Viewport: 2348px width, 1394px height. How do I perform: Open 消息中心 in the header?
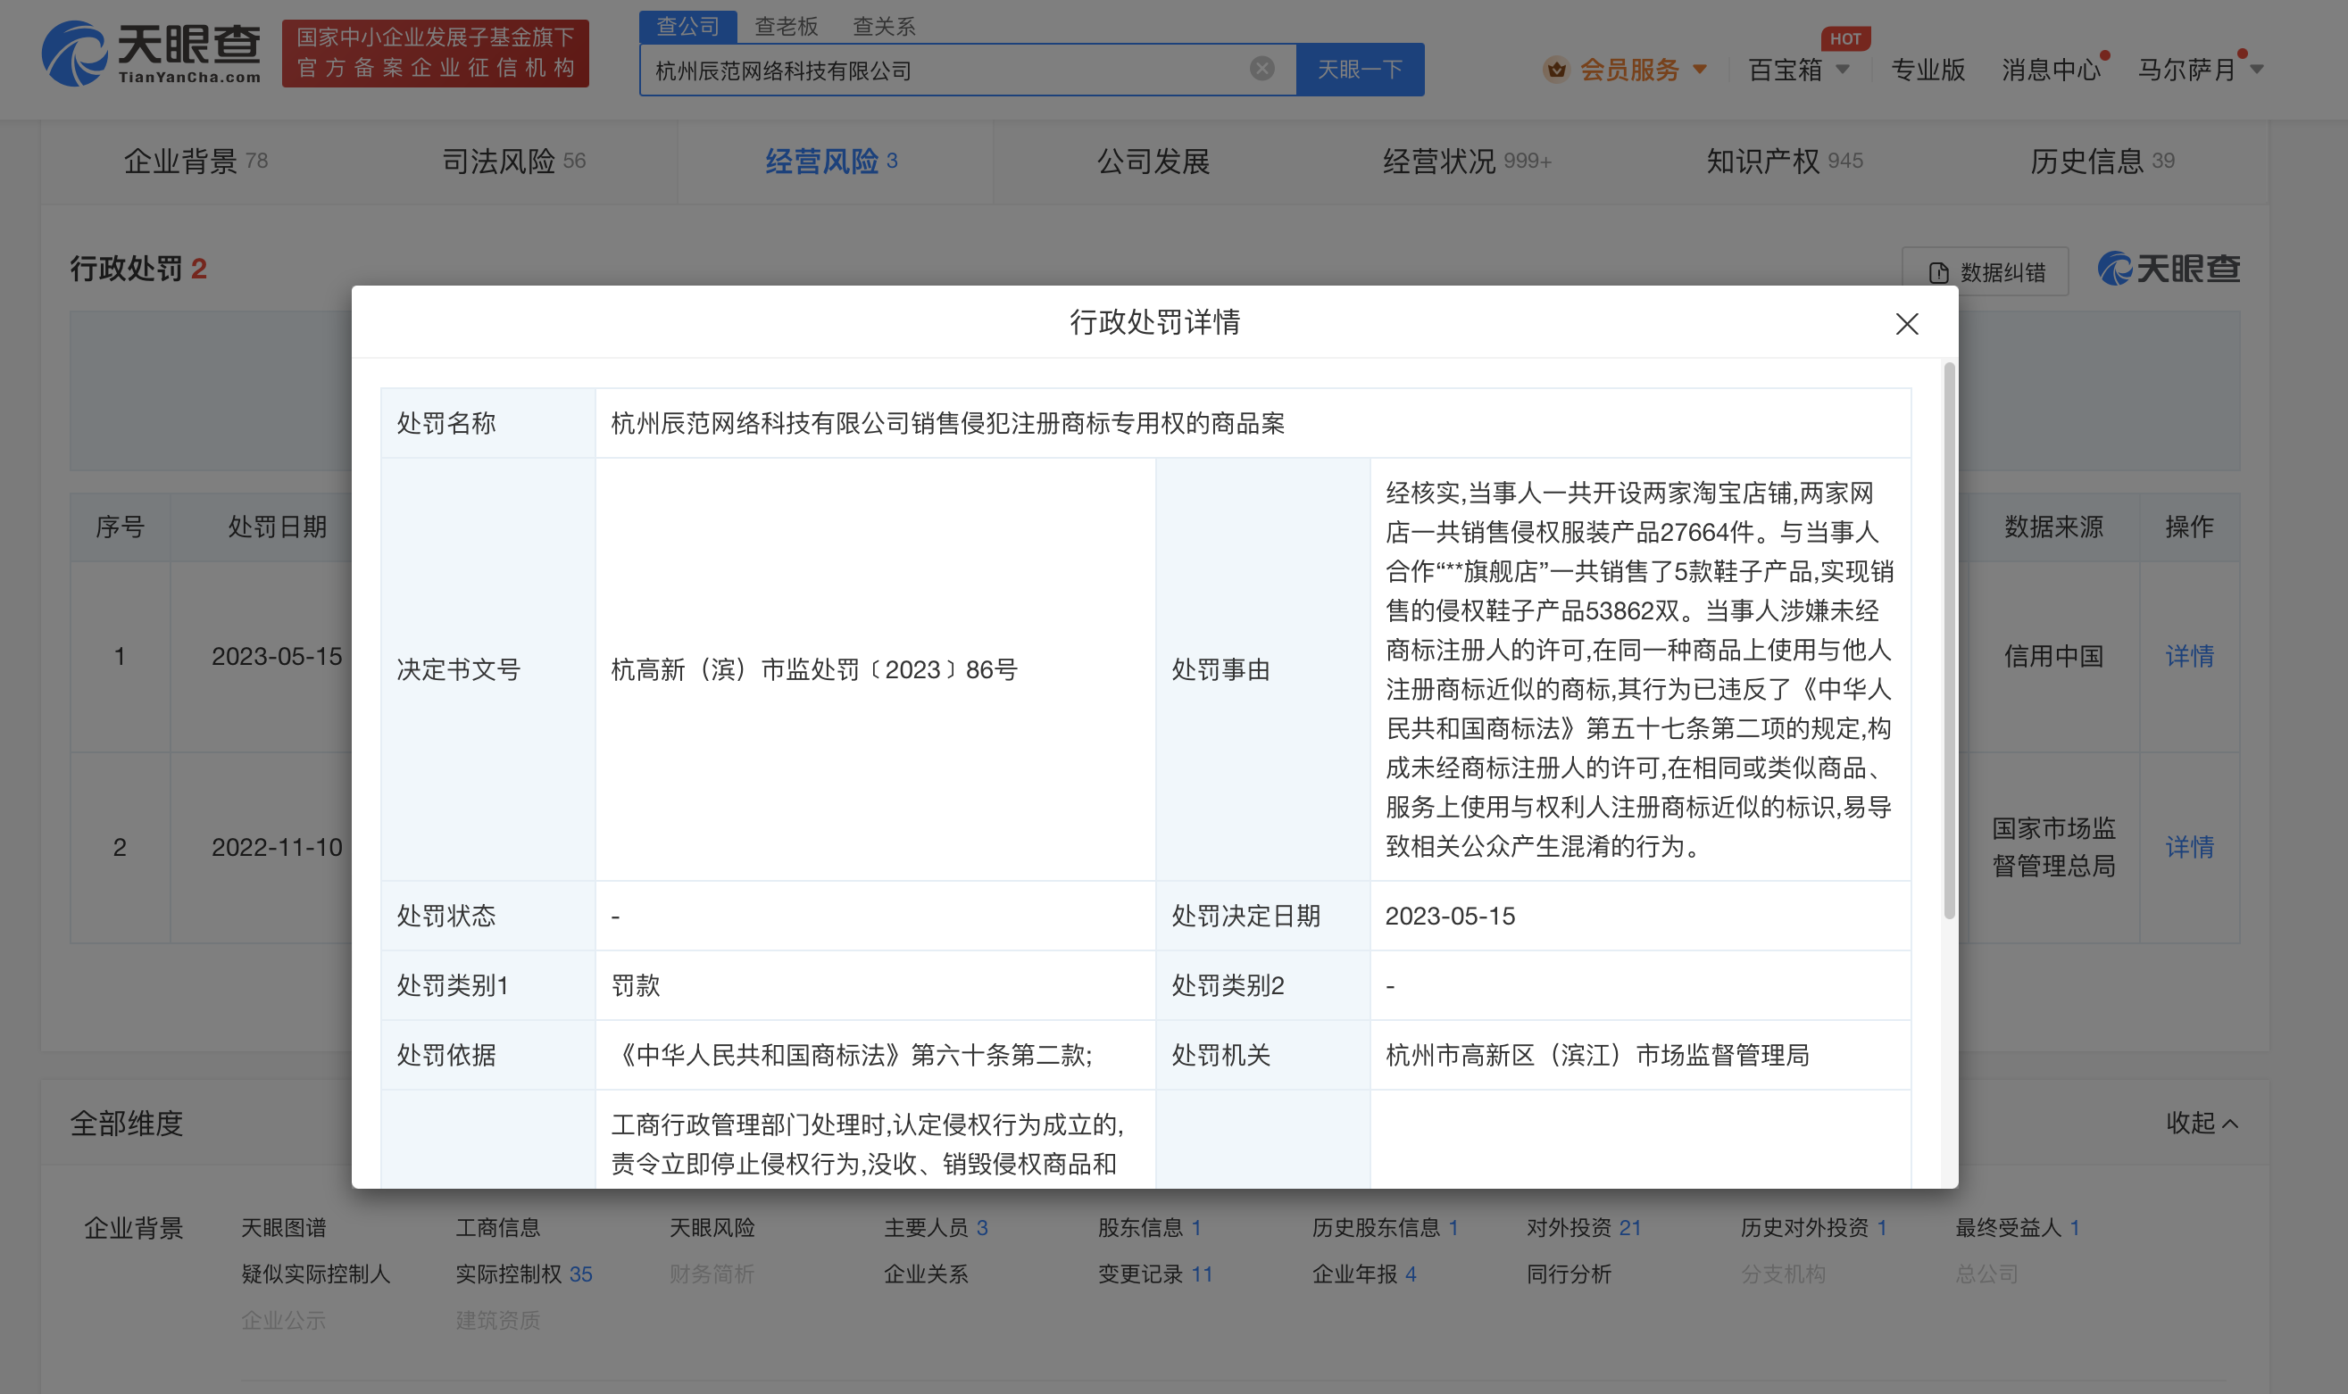2051,70
